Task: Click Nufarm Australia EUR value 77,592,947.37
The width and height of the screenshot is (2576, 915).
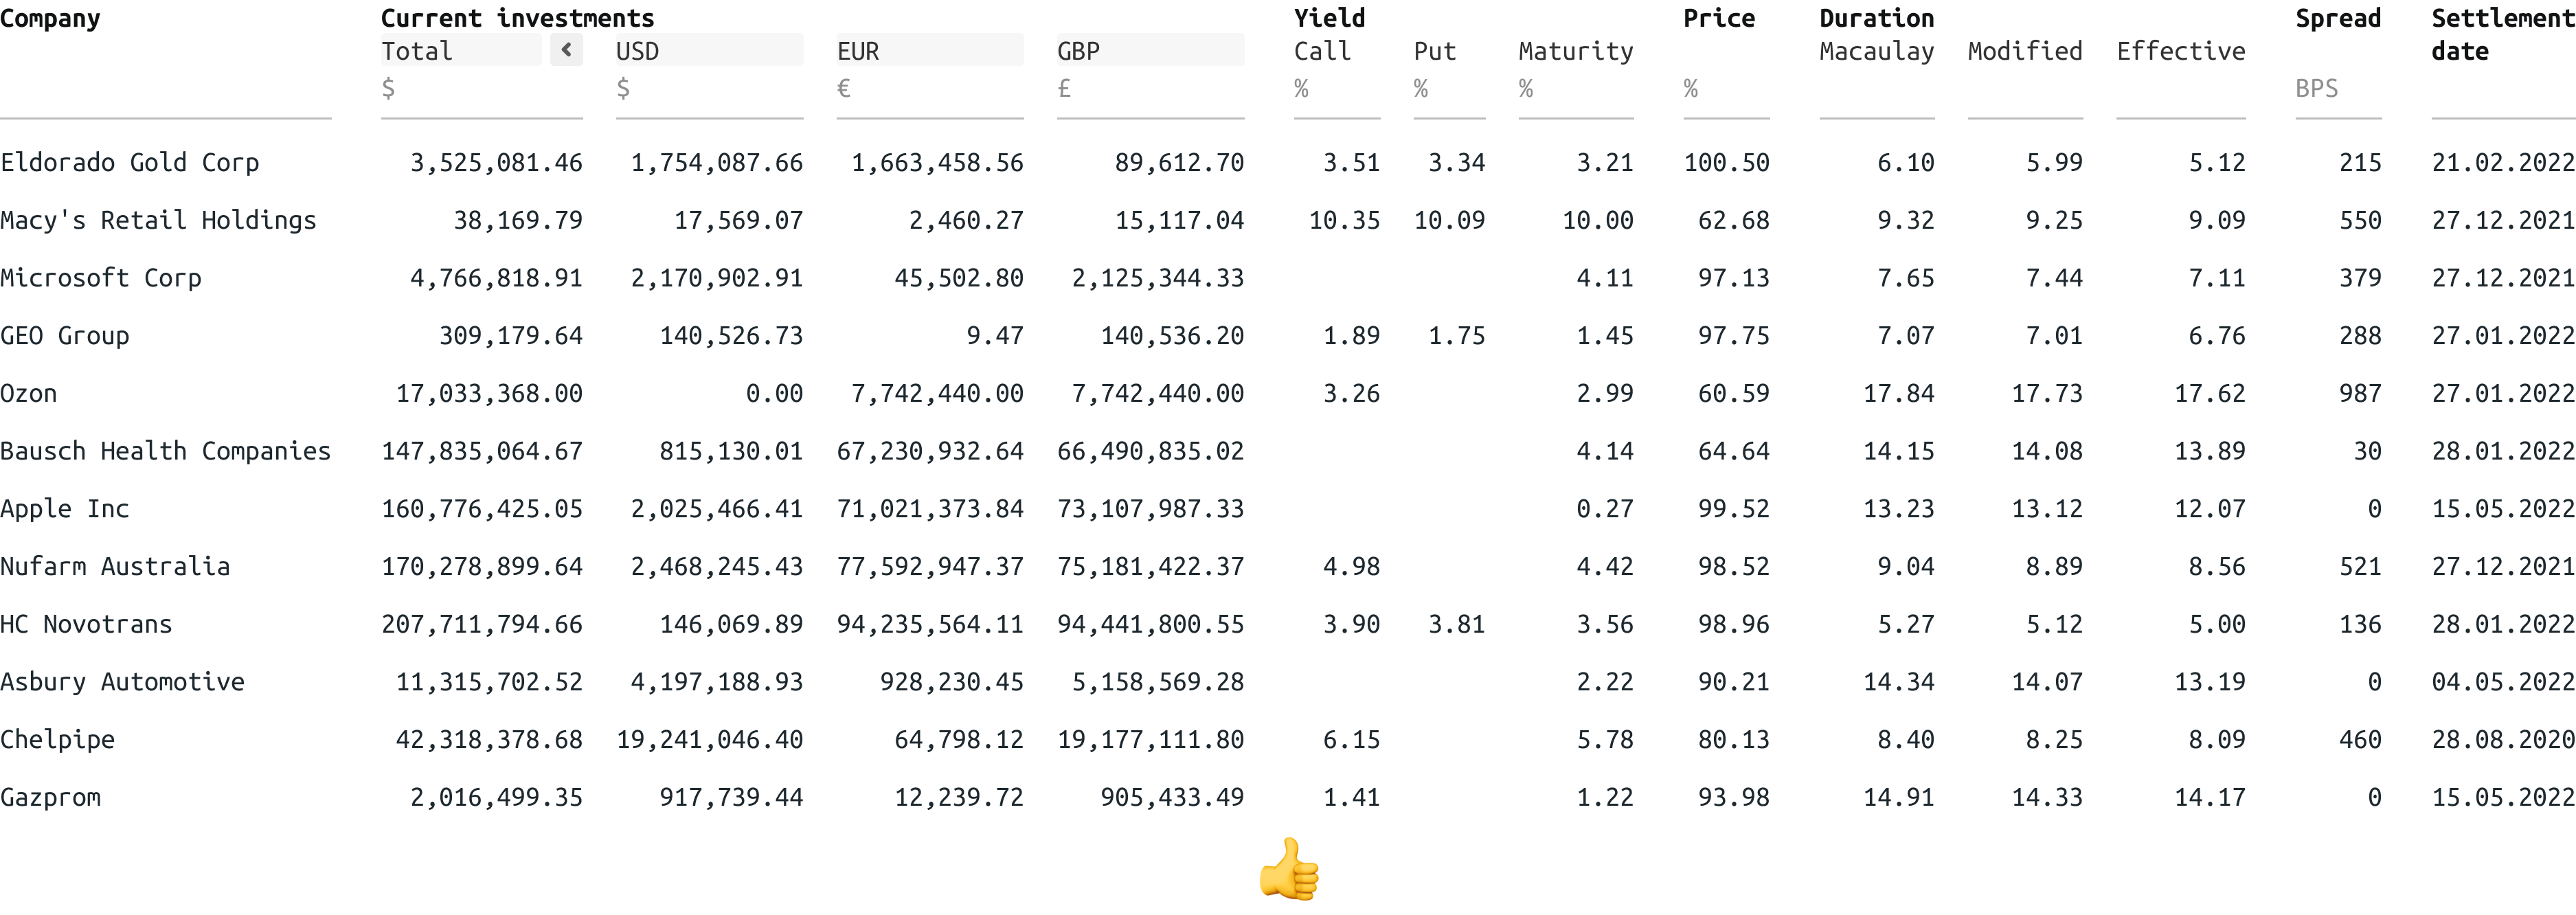Action: pos(930,567)
